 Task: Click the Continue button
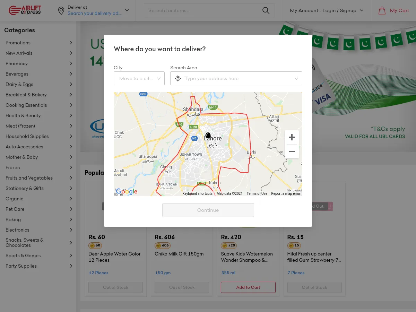click(x=208, y=210)
